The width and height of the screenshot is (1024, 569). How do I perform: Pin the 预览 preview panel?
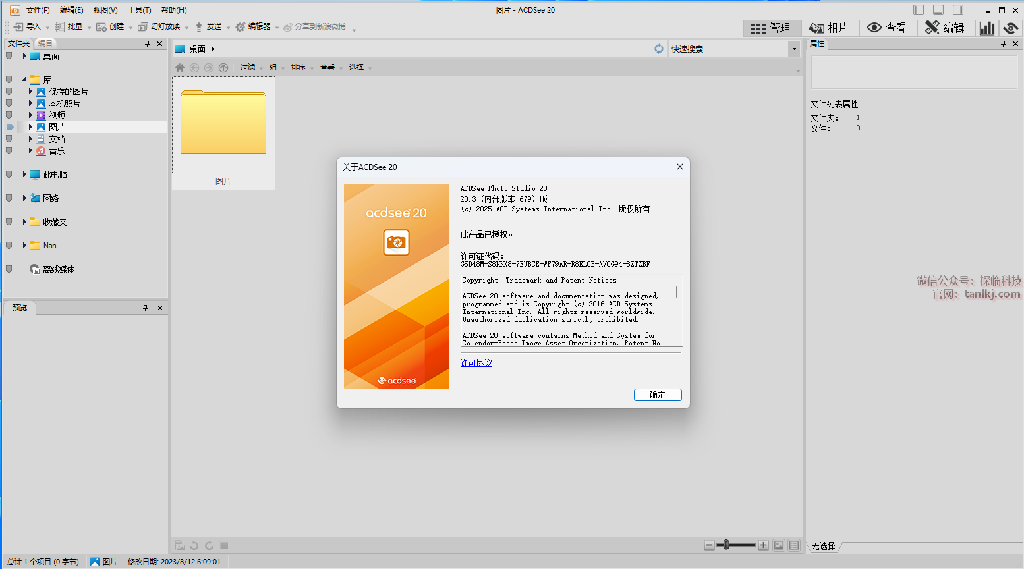146,308
